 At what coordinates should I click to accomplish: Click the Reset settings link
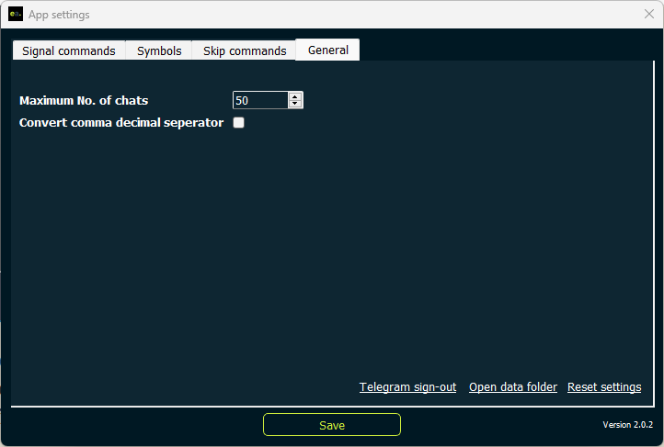[x=604, y=387]
